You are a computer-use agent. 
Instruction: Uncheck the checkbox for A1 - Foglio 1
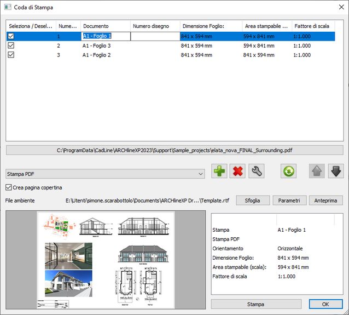coord(11,36)
